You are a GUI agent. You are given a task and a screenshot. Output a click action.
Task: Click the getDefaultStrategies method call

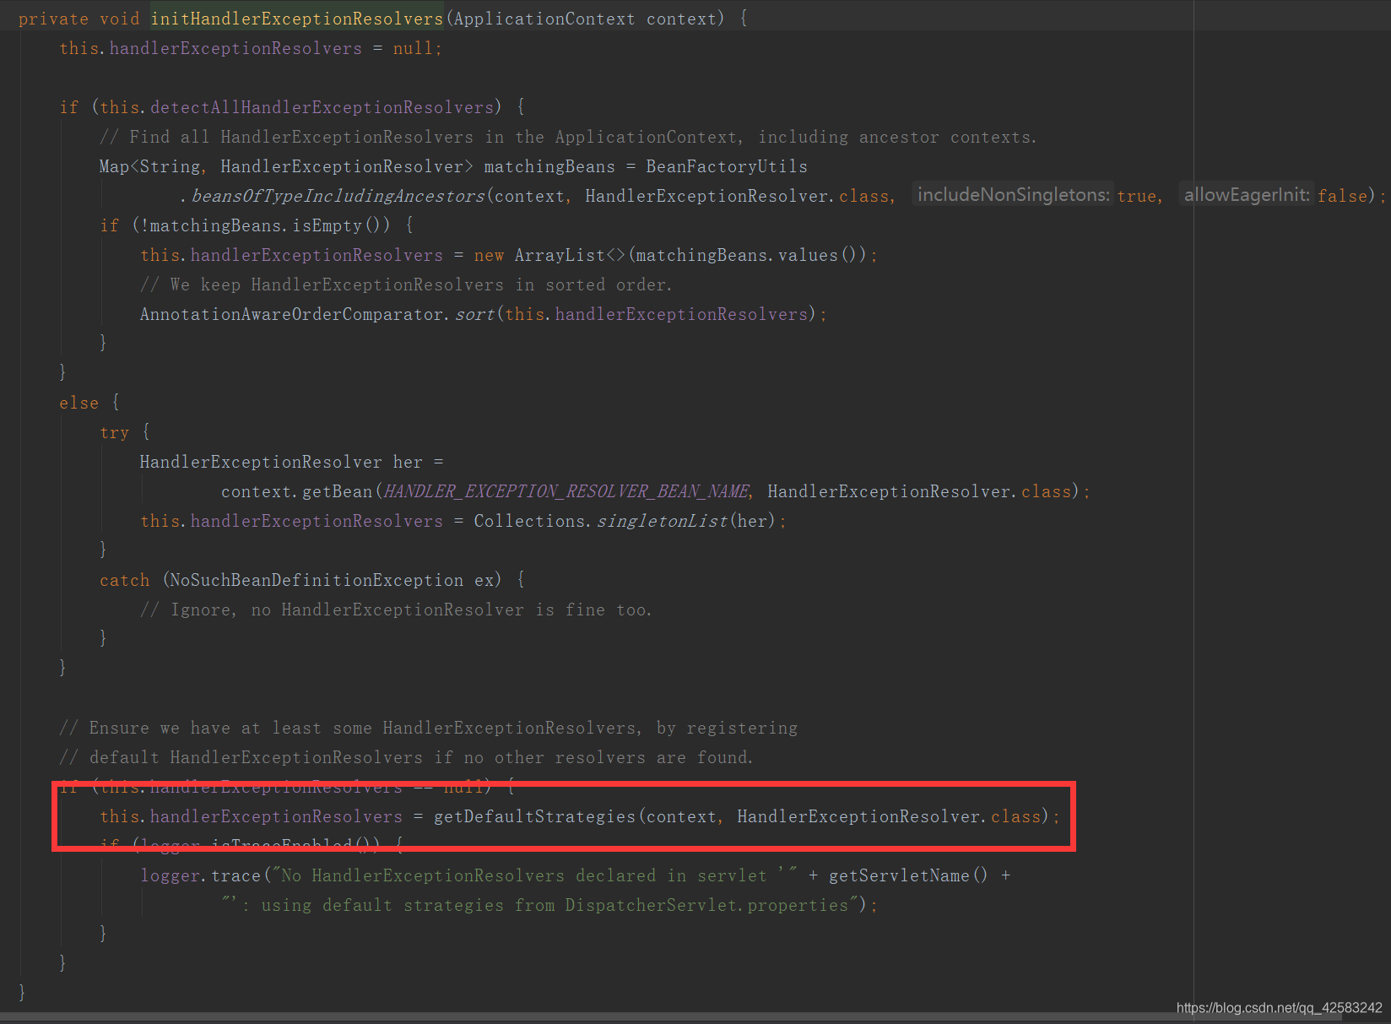tap(534, 816)
